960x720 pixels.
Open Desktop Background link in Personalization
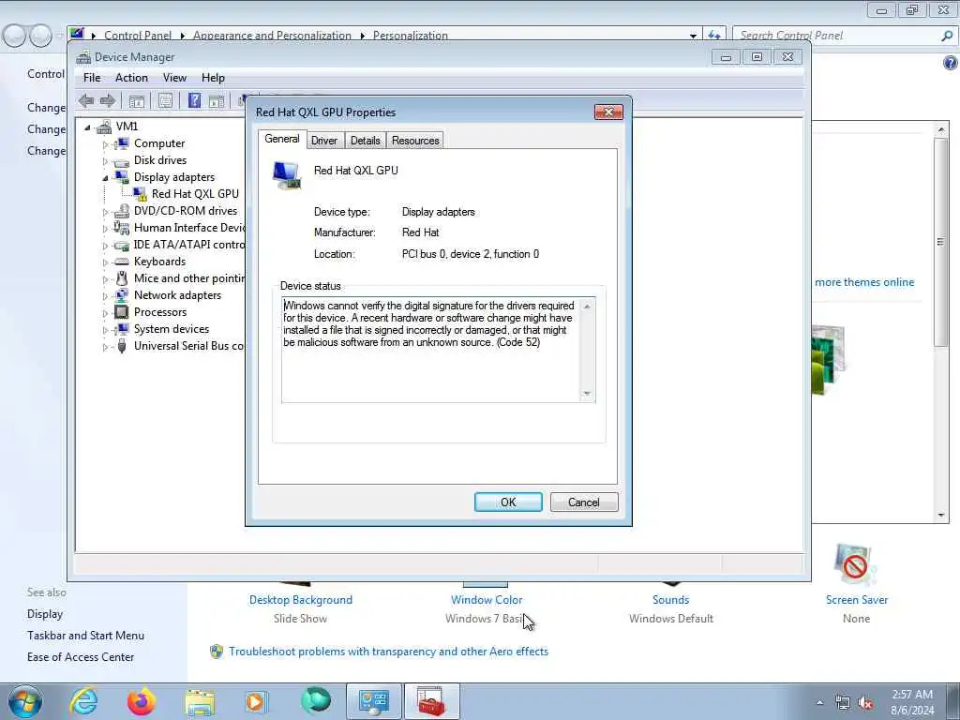[301, 600]
